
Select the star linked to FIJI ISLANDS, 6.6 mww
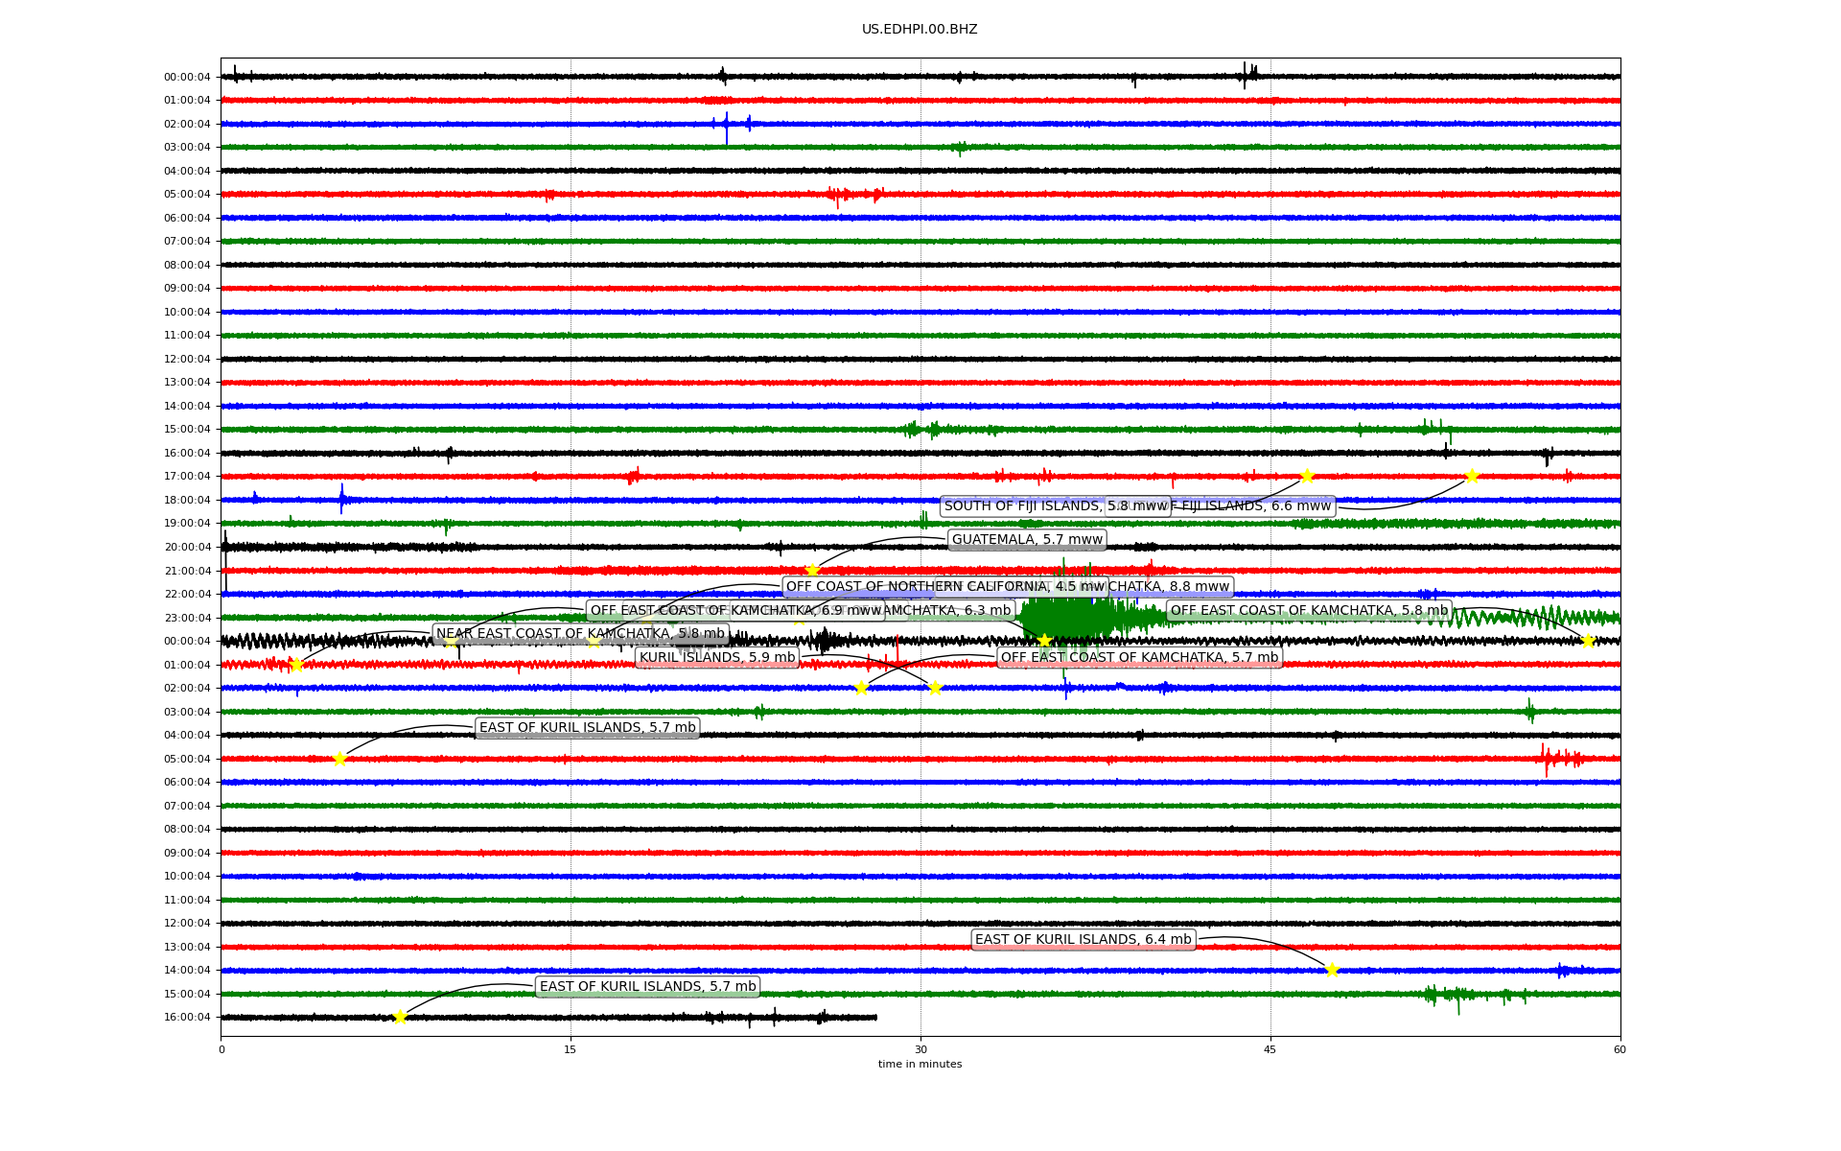(1472, 477)
